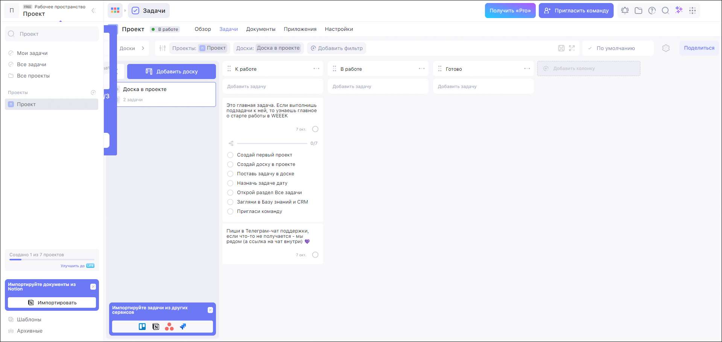Open the board settings gear icon
The image size is (722, 342).
(666, 48)
